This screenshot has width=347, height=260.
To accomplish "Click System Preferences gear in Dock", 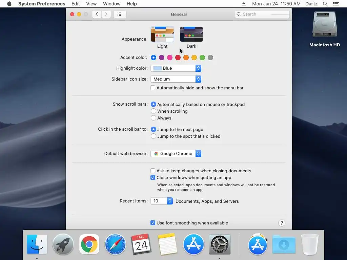I will pos(220,244).
